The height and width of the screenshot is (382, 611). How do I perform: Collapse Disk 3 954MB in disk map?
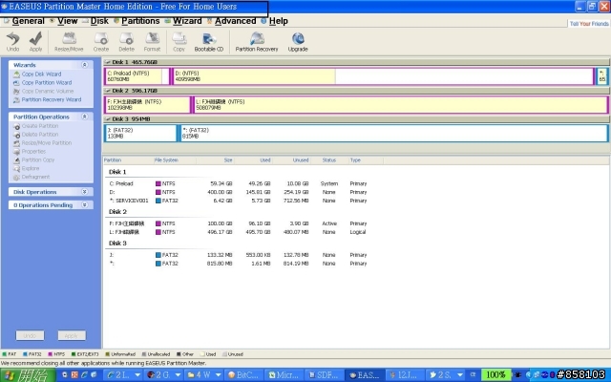click(108, 119)
